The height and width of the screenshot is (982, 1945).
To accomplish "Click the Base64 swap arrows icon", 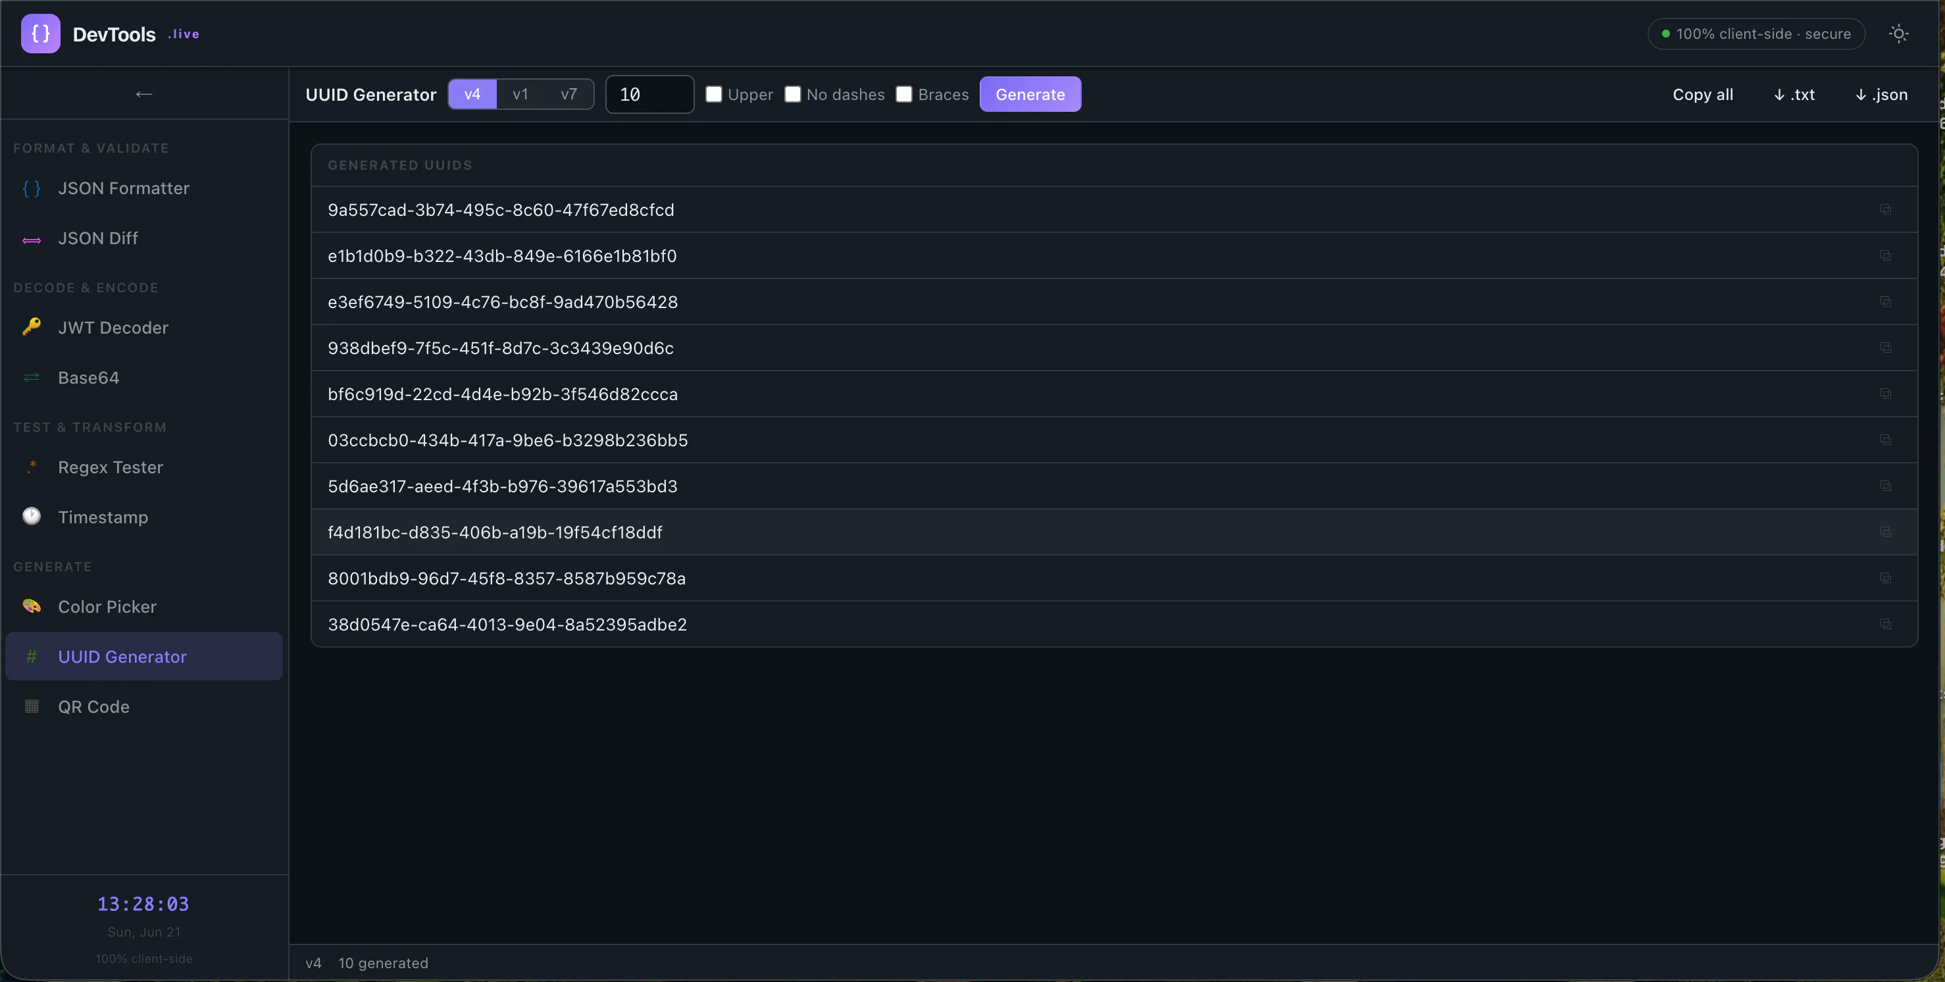I will point(32,377).
